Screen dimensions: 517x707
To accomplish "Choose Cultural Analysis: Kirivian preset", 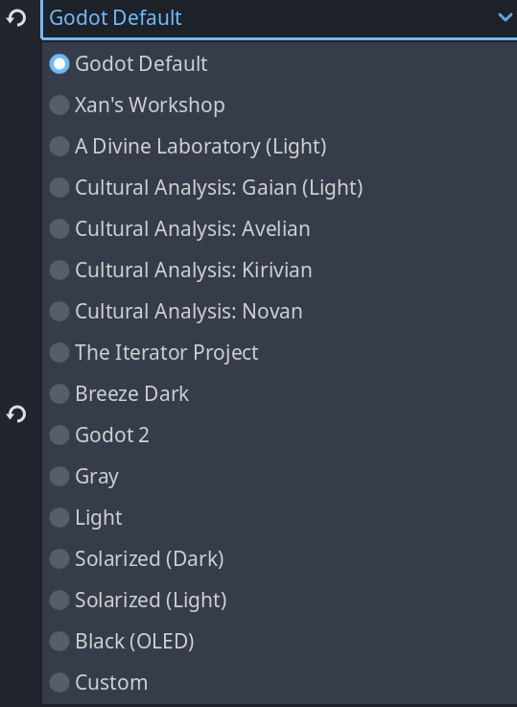I will [x=279, y=271].
